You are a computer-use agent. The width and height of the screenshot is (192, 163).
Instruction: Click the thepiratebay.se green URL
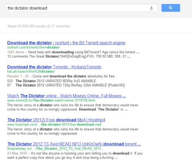[x=56, y=149]
